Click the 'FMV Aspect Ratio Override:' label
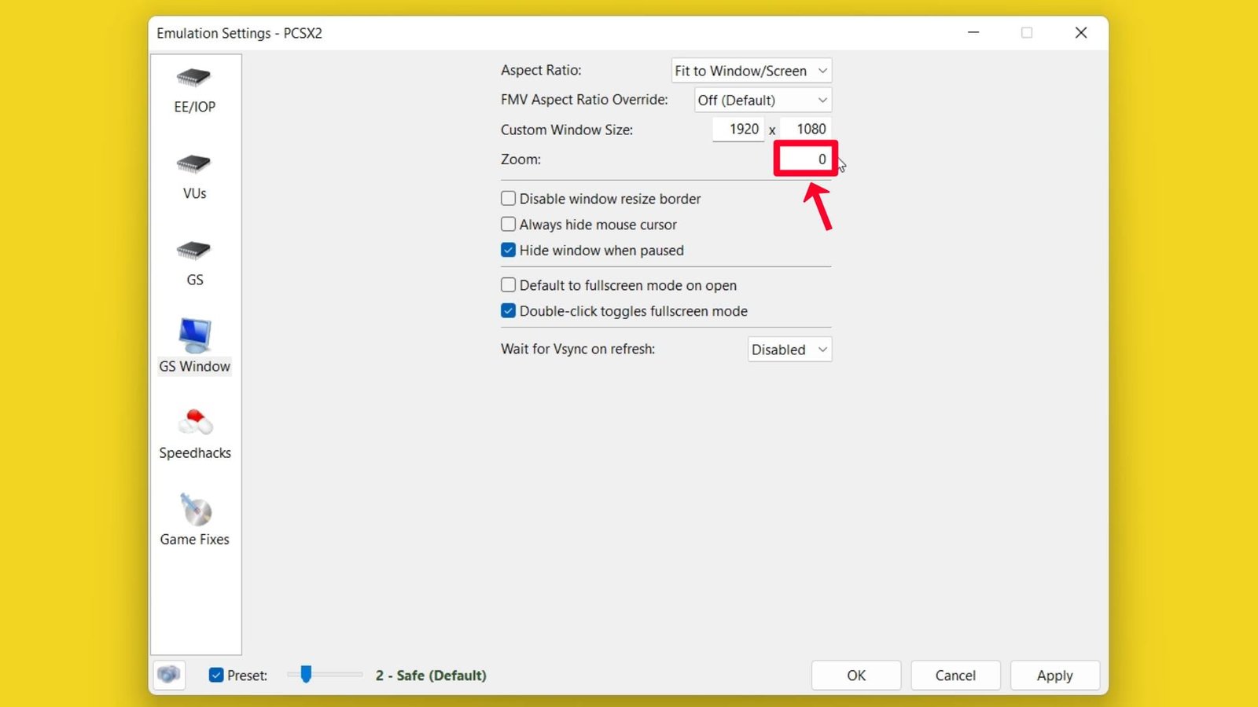 tap(584, 100)
